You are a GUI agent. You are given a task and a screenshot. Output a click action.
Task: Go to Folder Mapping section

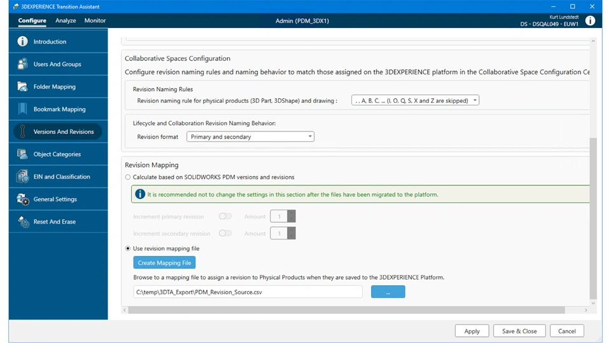[x=58, y=86]
